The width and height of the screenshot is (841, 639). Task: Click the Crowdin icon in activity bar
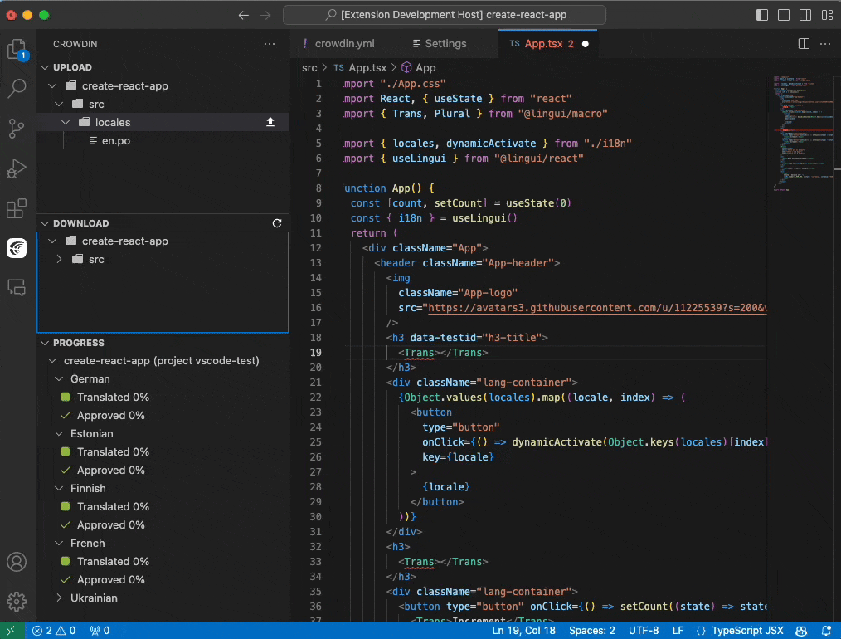17,247
